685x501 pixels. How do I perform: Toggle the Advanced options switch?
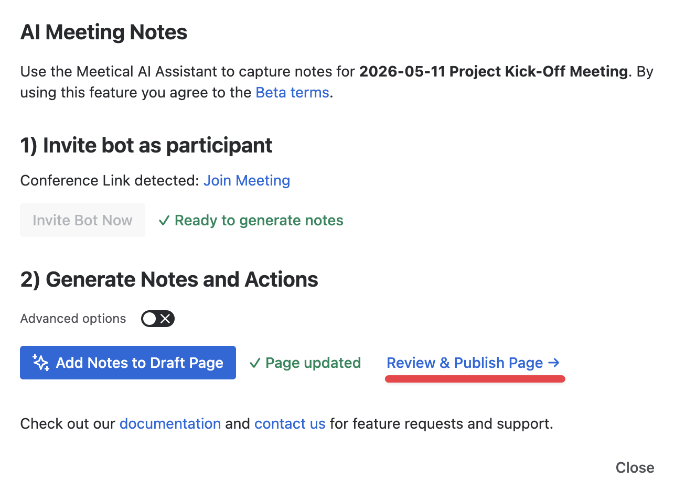(x=158, y=319)
